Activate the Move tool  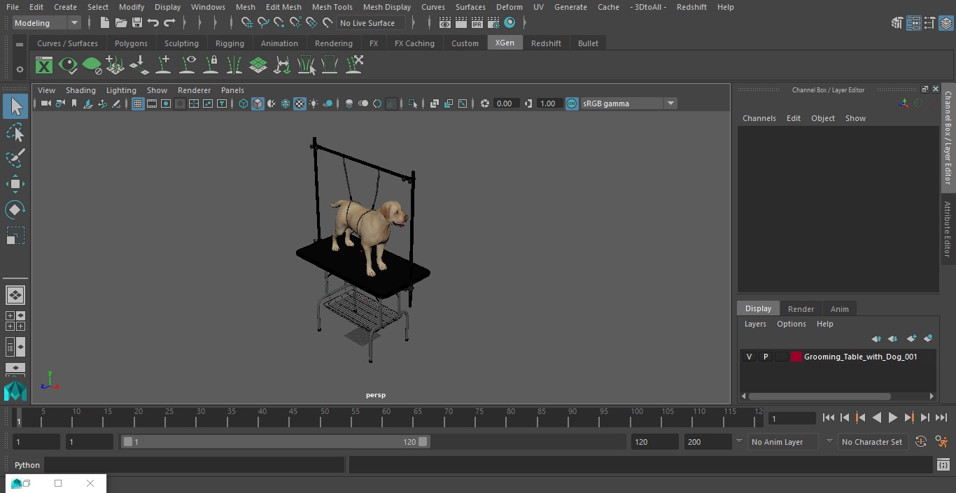15,184
